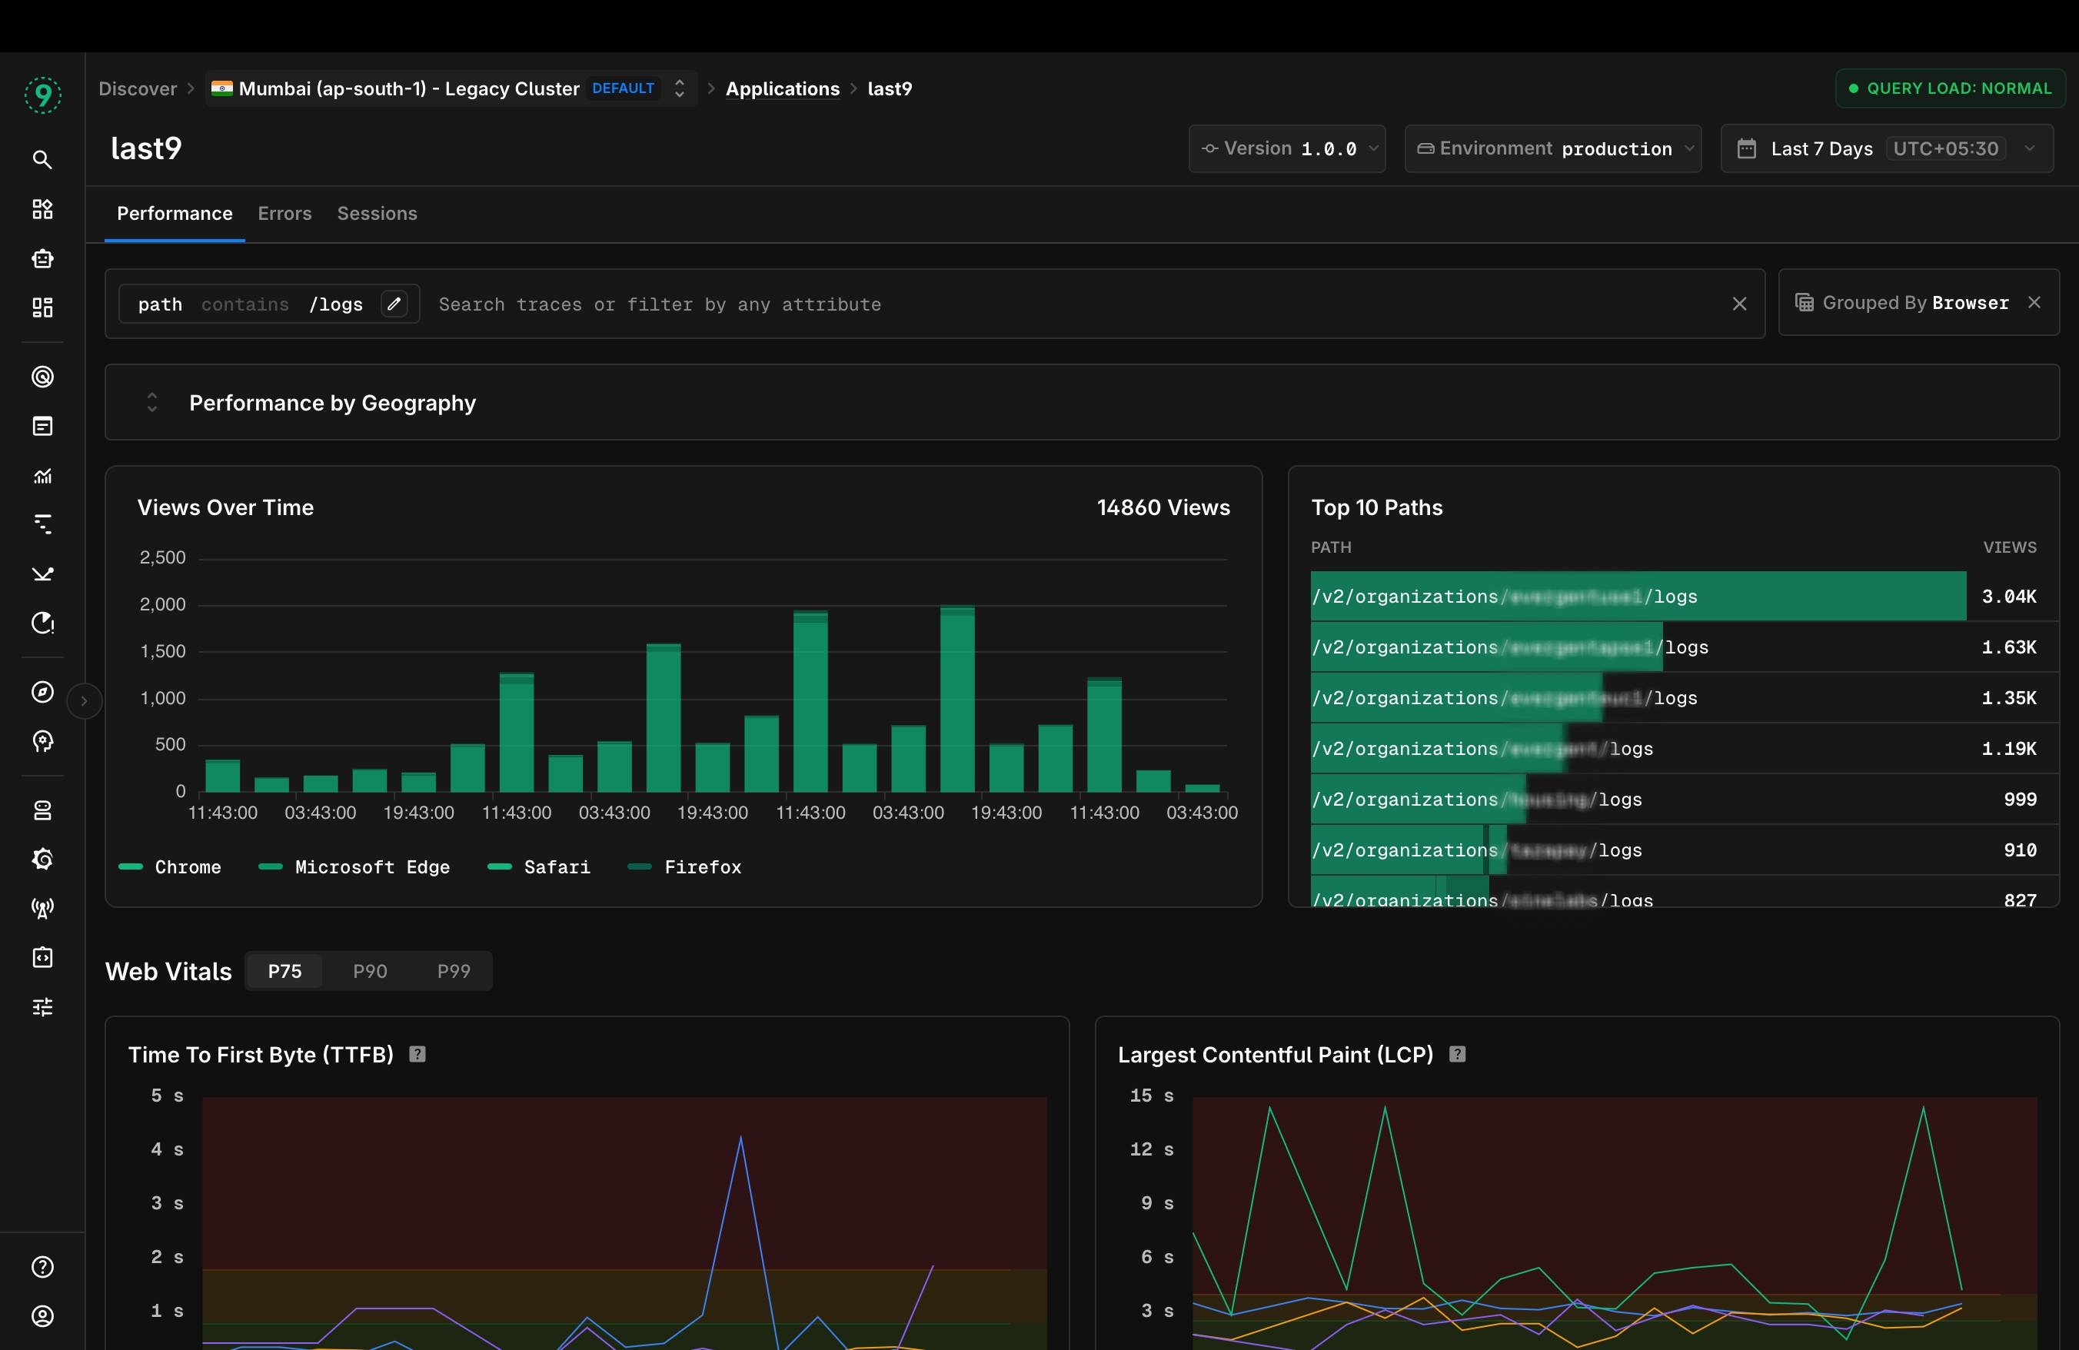
Task: Click the edit pencil on path filter
Action: [x=394, y=304]
